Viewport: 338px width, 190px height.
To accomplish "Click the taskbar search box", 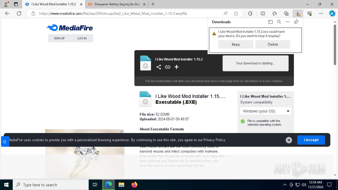I will coord(51,185).
